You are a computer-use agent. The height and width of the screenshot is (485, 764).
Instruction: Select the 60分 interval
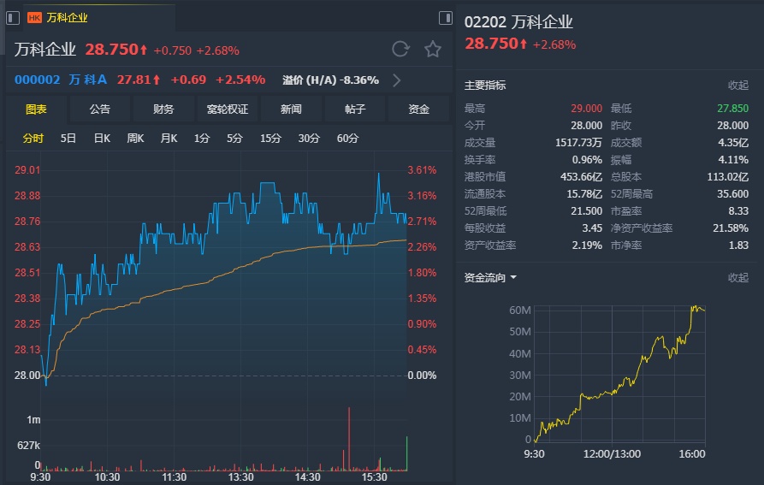[347, 139]
